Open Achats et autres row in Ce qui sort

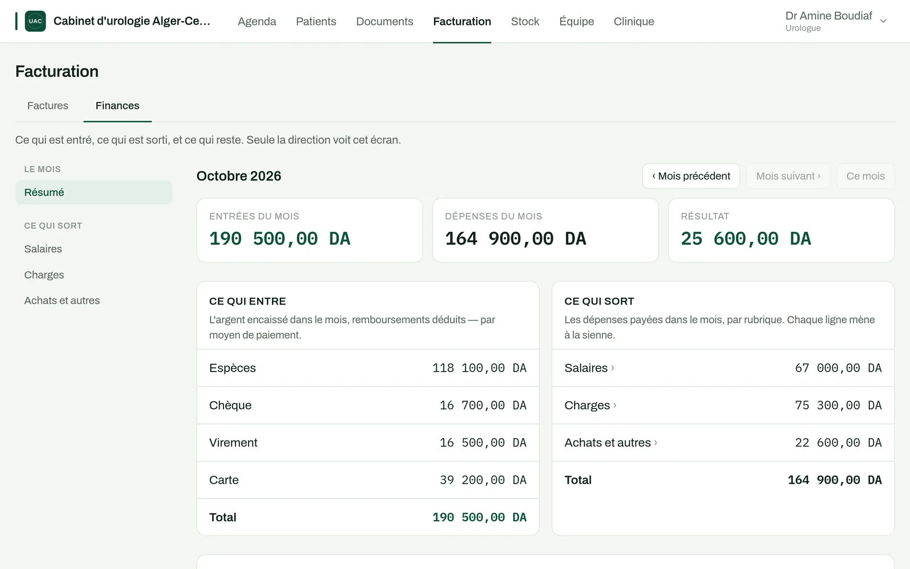723,443
